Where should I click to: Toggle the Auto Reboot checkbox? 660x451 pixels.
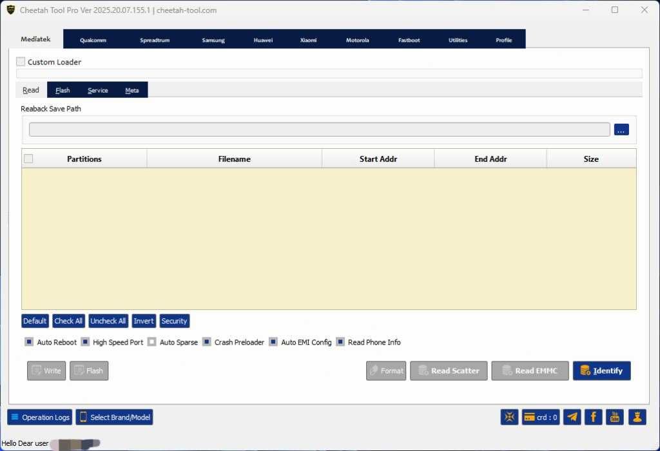(29, 341)
